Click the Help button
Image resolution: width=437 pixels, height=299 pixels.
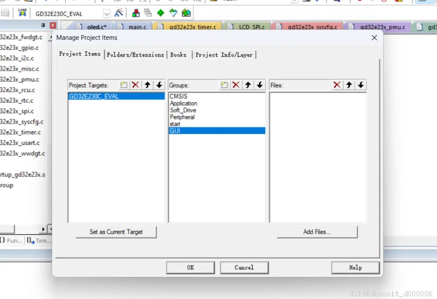click(355, 268)
